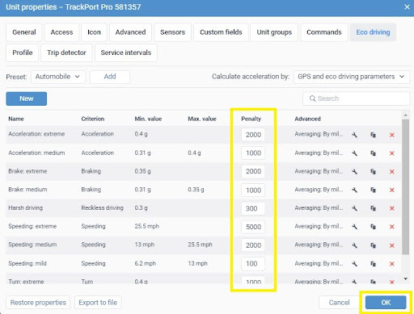Switch to the Icon tab

click(x=94, y=32)
